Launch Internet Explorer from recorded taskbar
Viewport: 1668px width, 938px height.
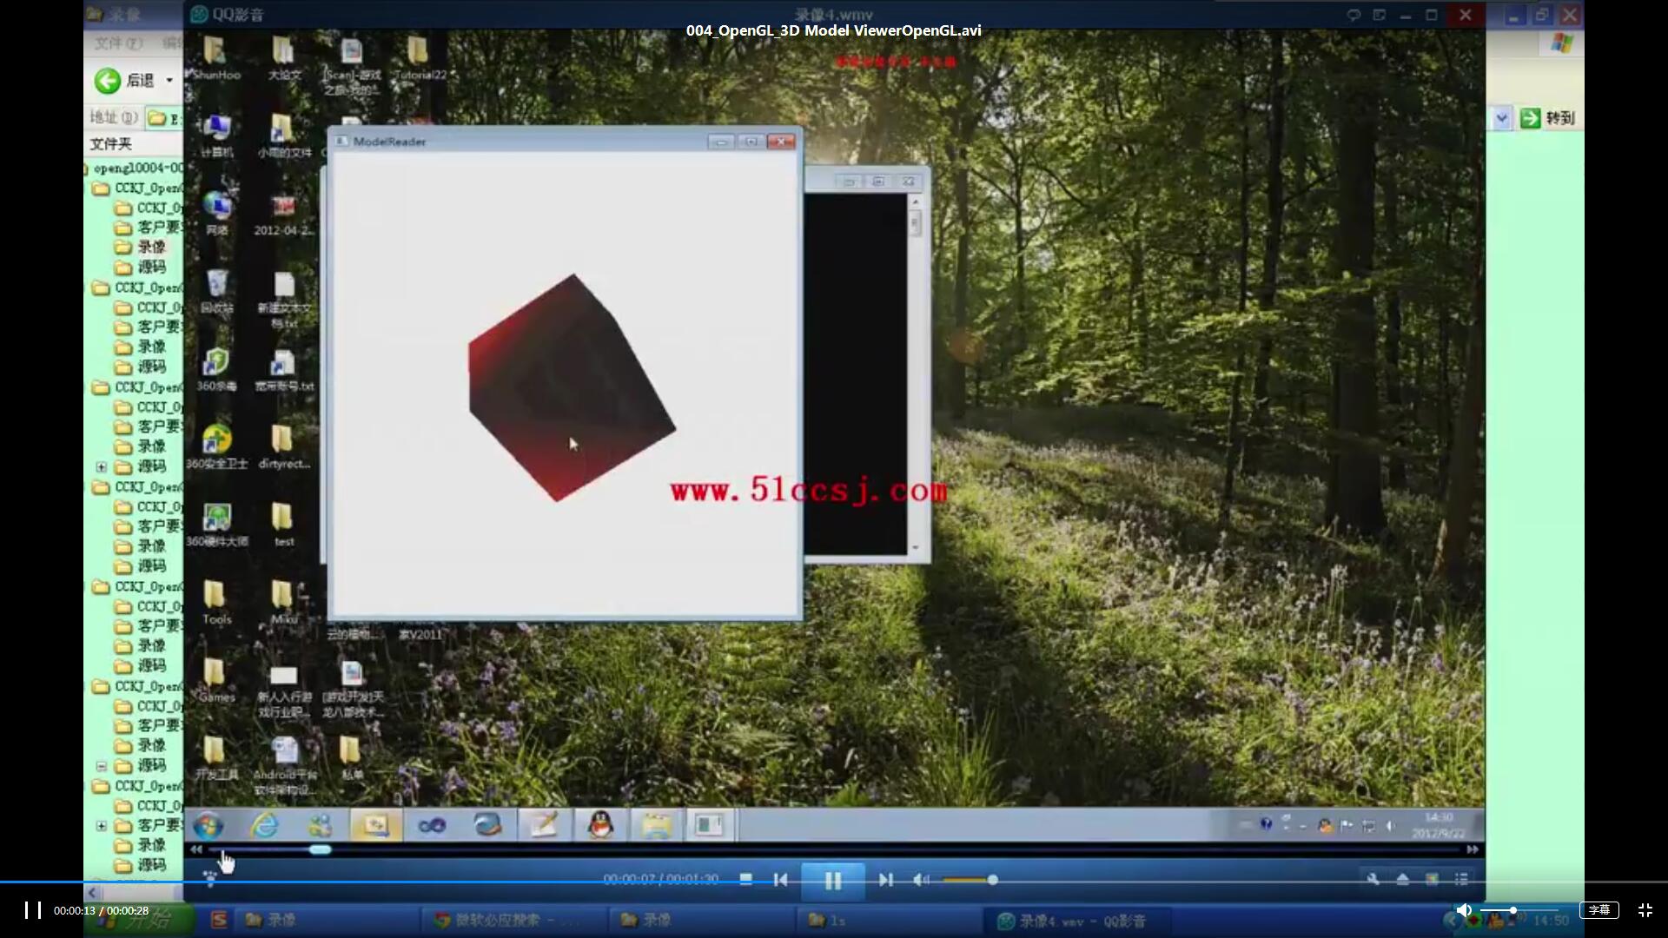pos(264,825)
